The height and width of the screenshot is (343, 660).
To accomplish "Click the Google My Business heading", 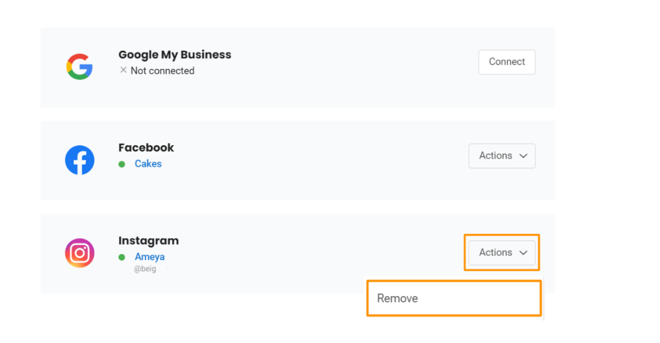I will click(175, 54).
